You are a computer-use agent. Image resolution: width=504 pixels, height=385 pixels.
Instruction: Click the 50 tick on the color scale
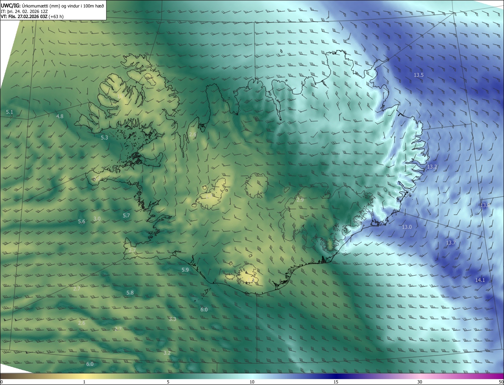click(x=501, y=382)
